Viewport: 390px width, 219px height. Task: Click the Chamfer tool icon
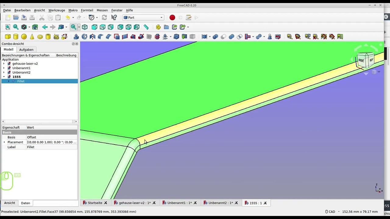[x=108, y=37]
